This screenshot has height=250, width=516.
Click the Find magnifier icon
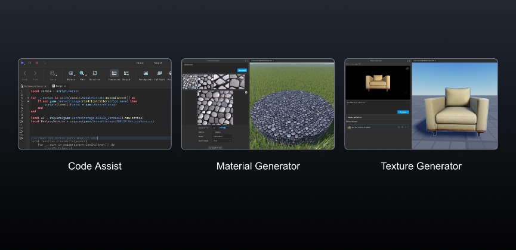[82, 73]
